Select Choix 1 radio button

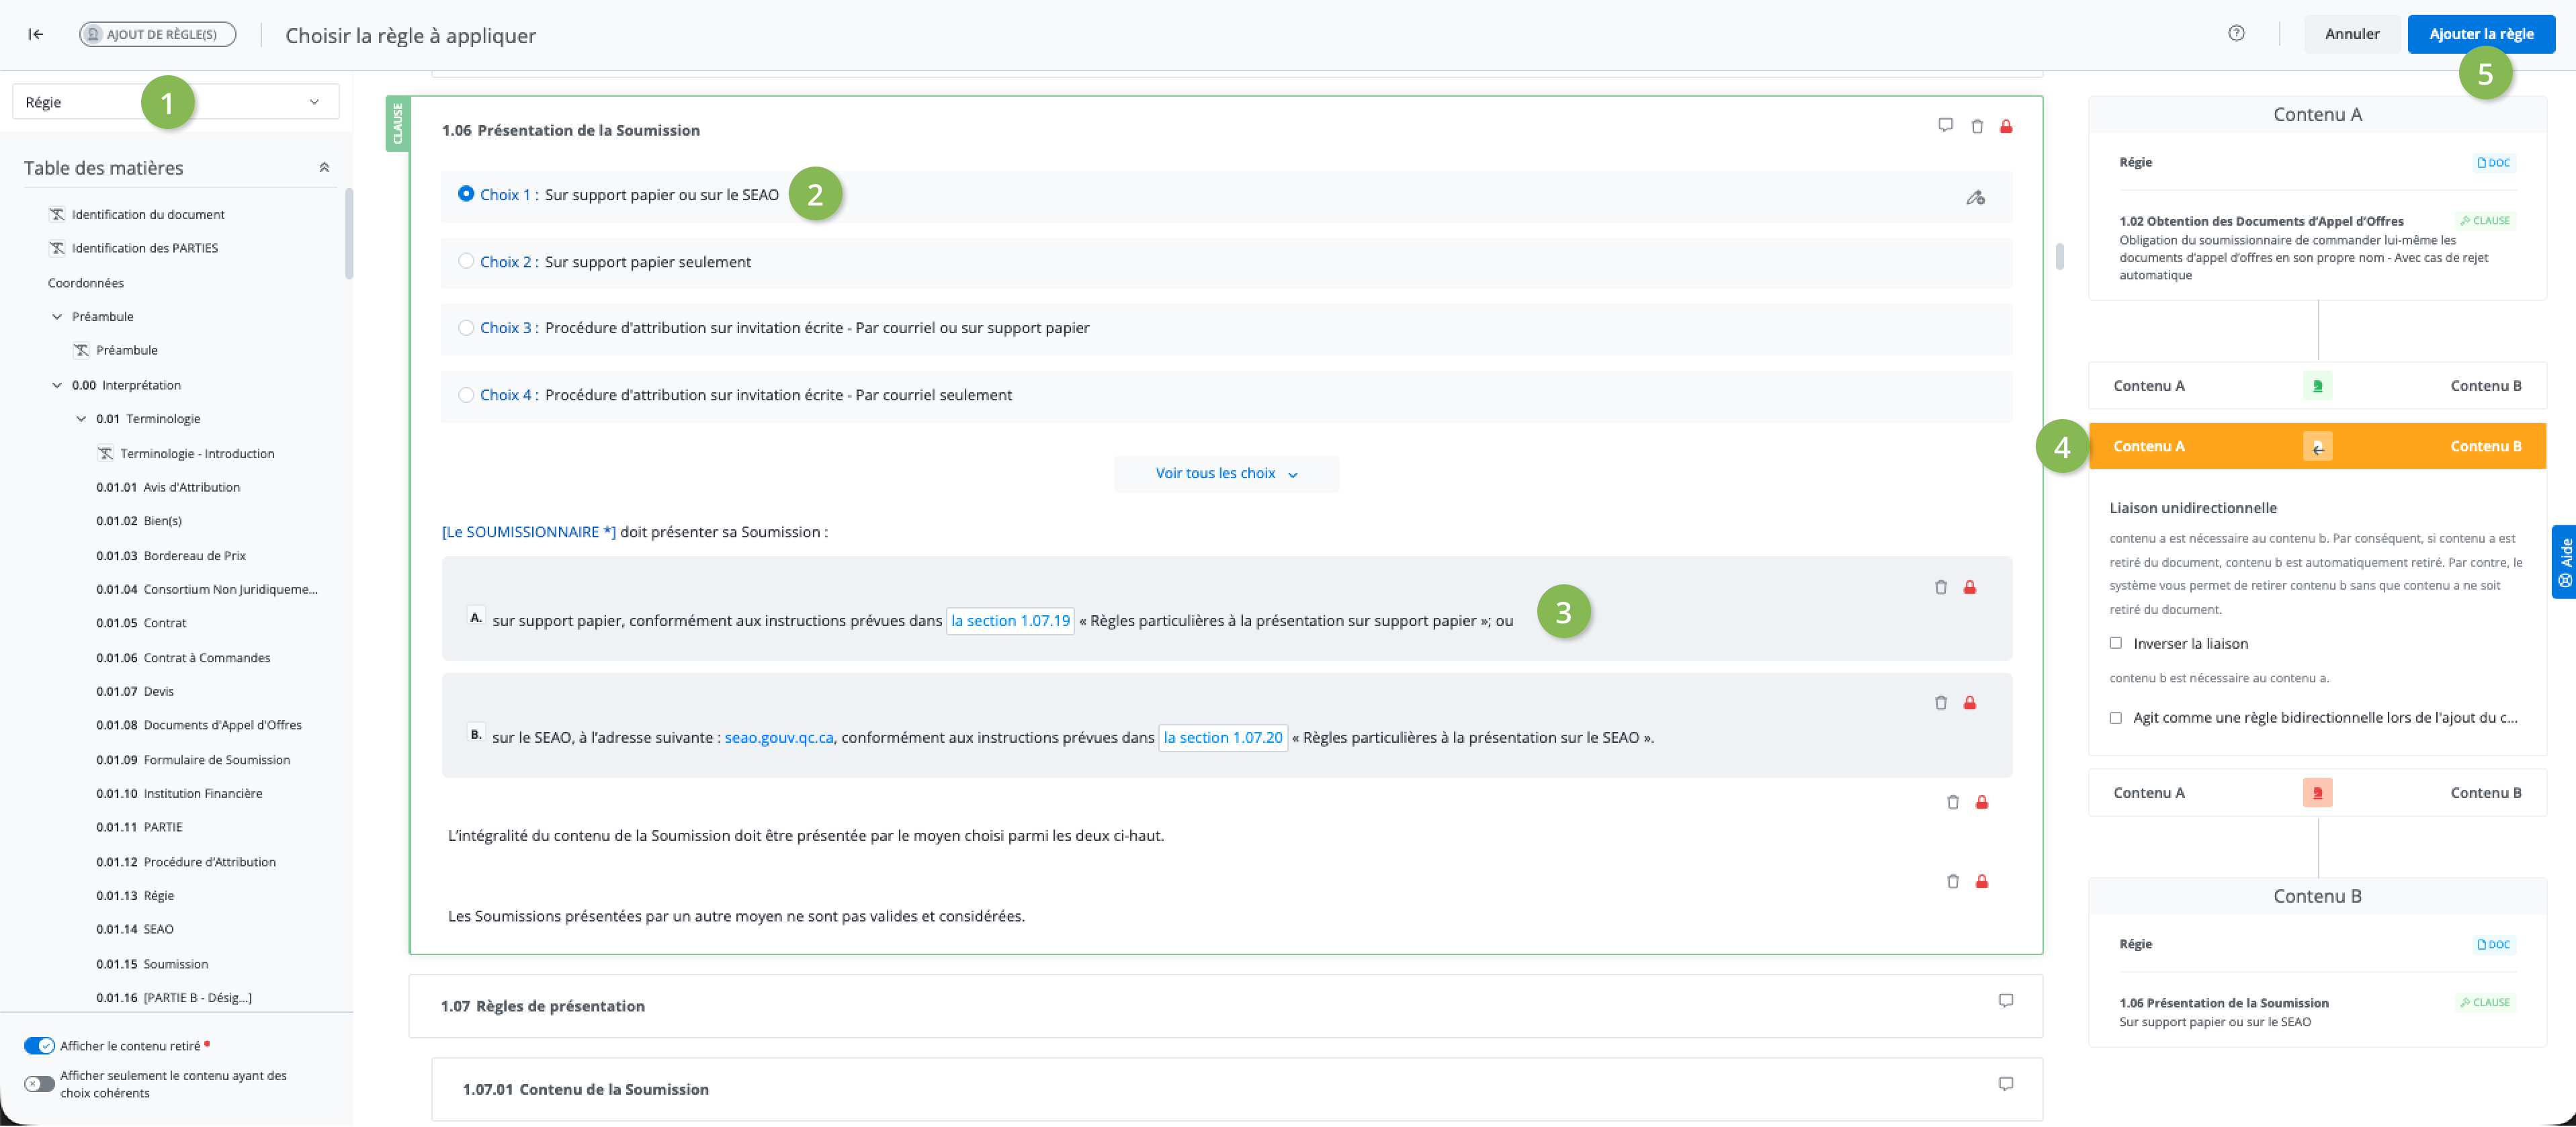(x=466, y=194)
